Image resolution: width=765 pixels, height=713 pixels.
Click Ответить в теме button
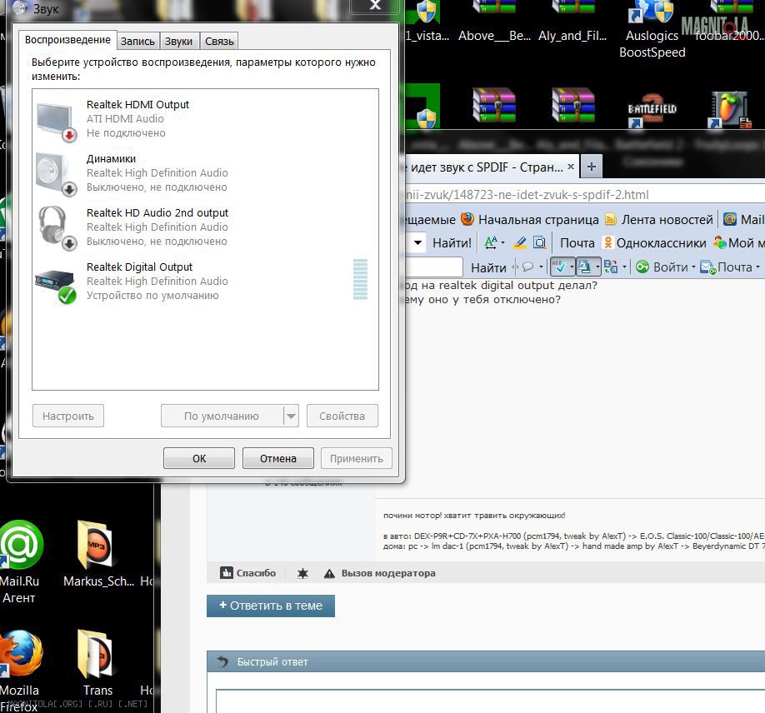click(x=271, y=606)
